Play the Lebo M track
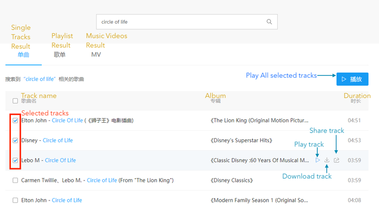The width and height of the screenshot is (379, 209). [x=317, y=160]
